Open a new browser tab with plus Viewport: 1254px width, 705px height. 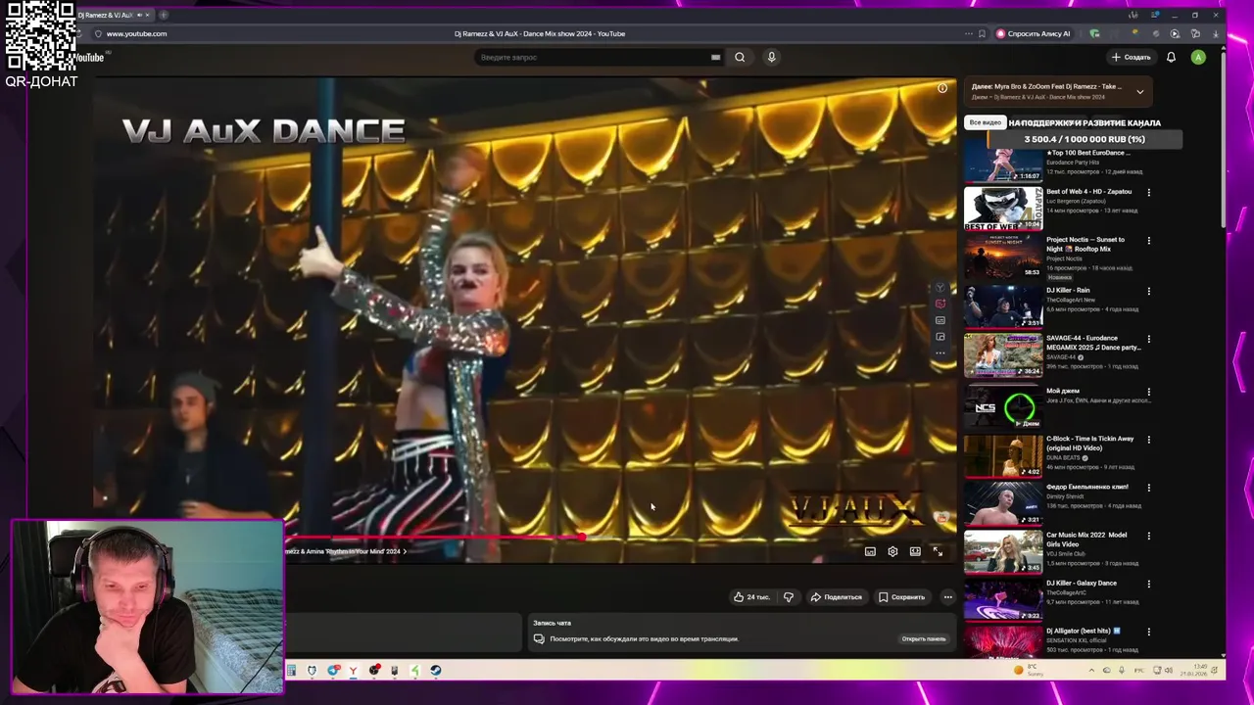point(163,15)
